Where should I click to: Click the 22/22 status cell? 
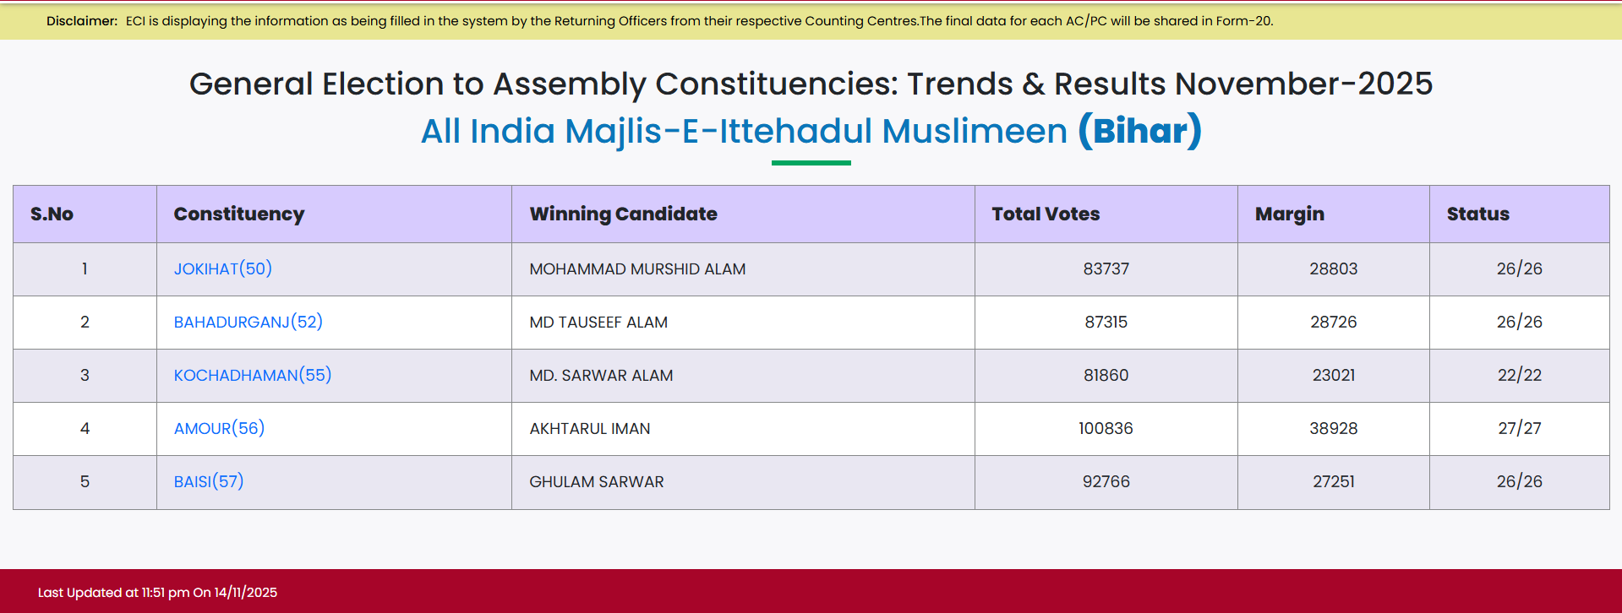point(1519,376)
